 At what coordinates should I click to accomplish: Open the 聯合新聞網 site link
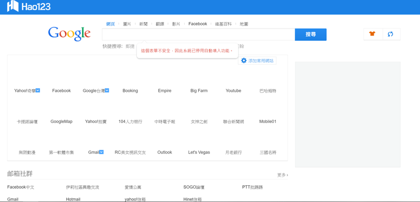233,121
